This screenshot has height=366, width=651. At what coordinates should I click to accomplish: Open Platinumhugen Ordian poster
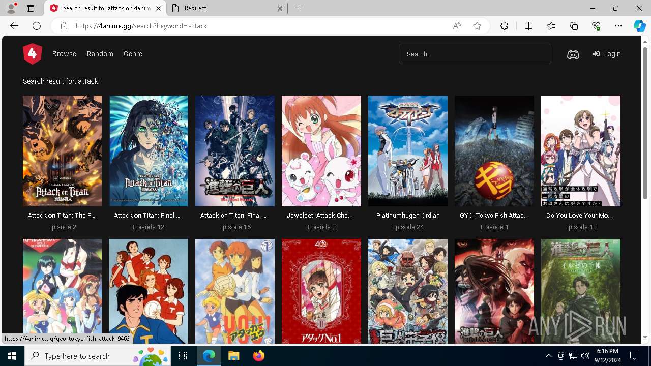point(408,151)
